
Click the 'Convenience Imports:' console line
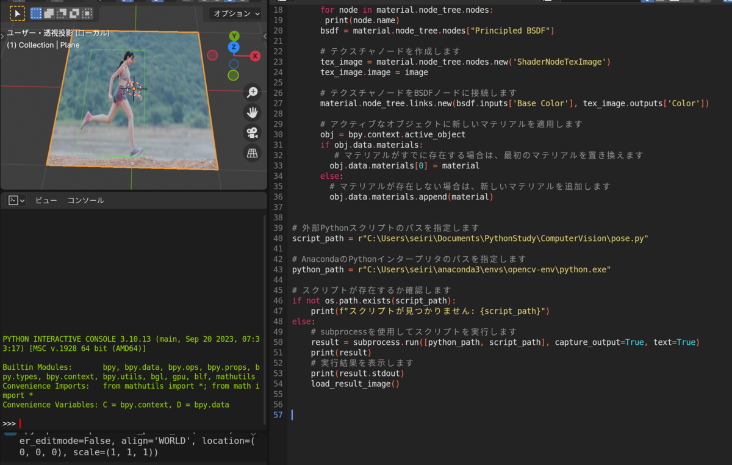tap(131, 386)
